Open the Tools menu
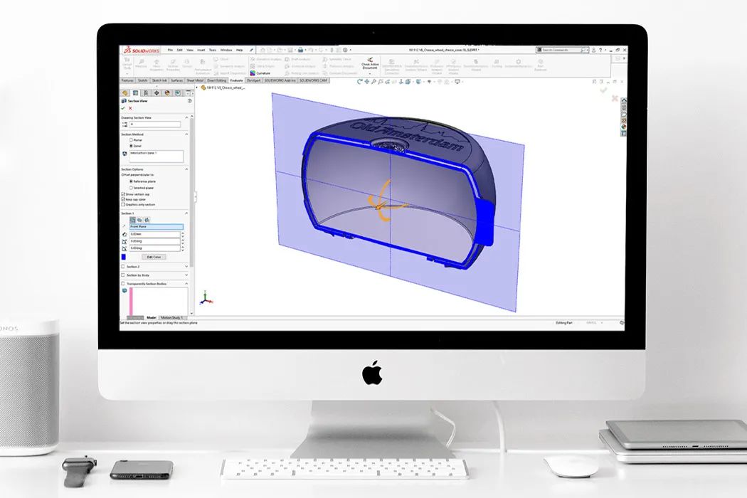Image resolution: width=747 pixels, height=498 pixels. pos(213,50)
